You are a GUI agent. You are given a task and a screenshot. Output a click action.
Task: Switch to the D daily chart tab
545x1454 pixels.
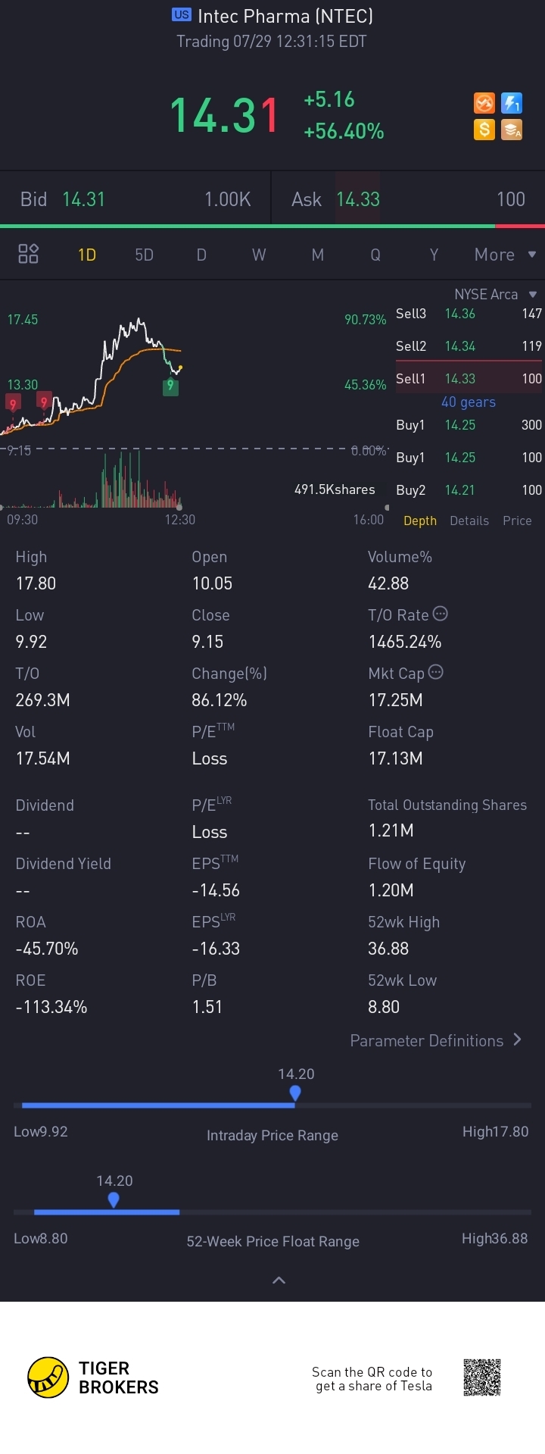tap(201, 255)
